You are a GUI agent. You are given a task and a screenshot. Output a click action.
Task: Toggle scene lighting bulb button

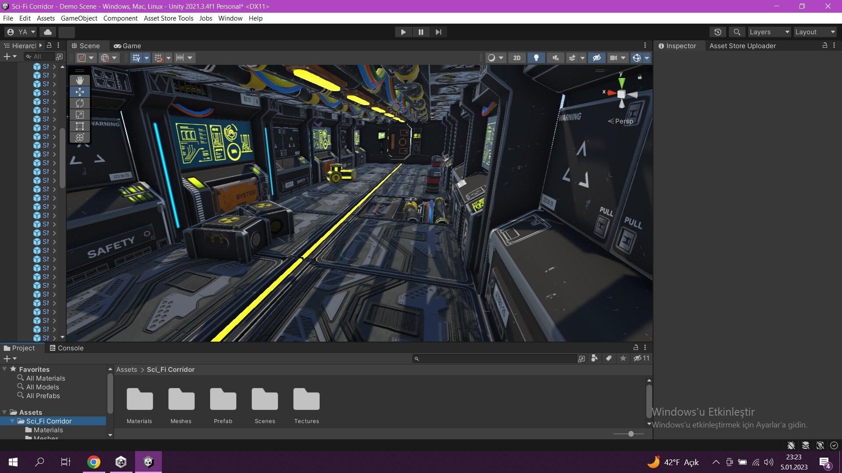click(x=536, y=58)
